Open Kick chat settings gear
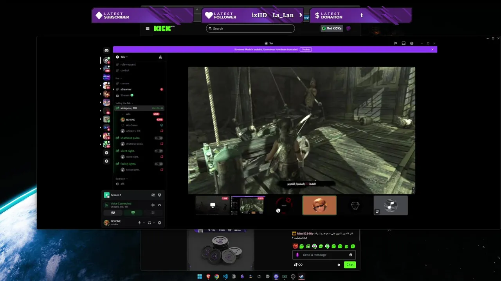 coord(339,265)
